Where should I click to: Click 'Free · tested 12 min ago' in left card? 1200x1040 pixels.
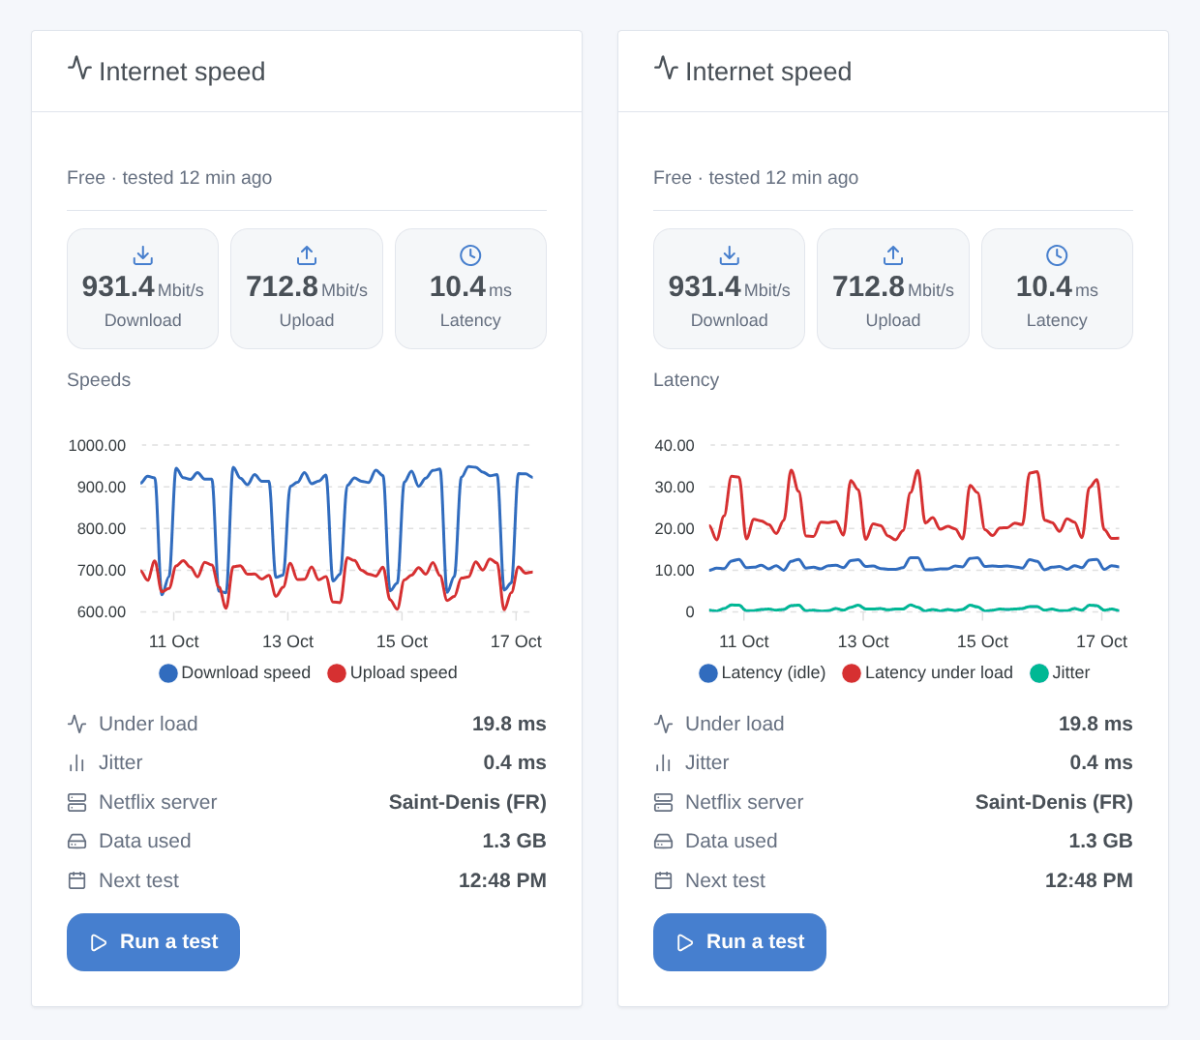tap(169, 177)
